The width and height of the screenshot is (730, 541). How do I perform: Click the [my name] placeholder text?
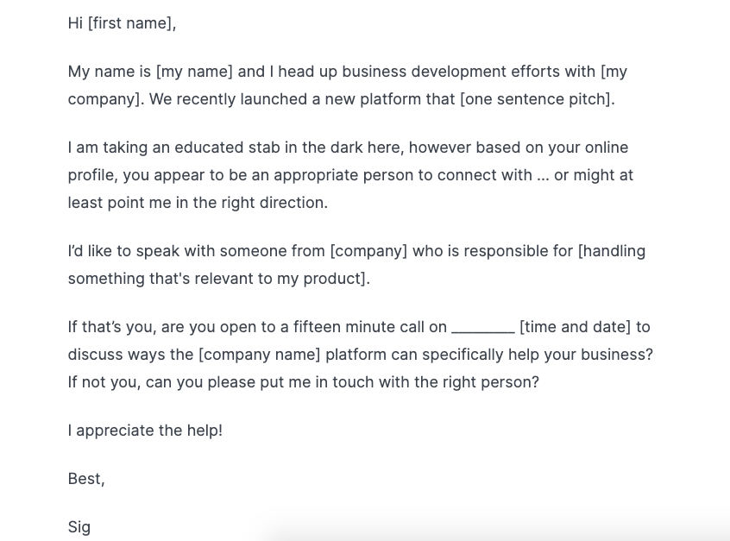(194, 72)
